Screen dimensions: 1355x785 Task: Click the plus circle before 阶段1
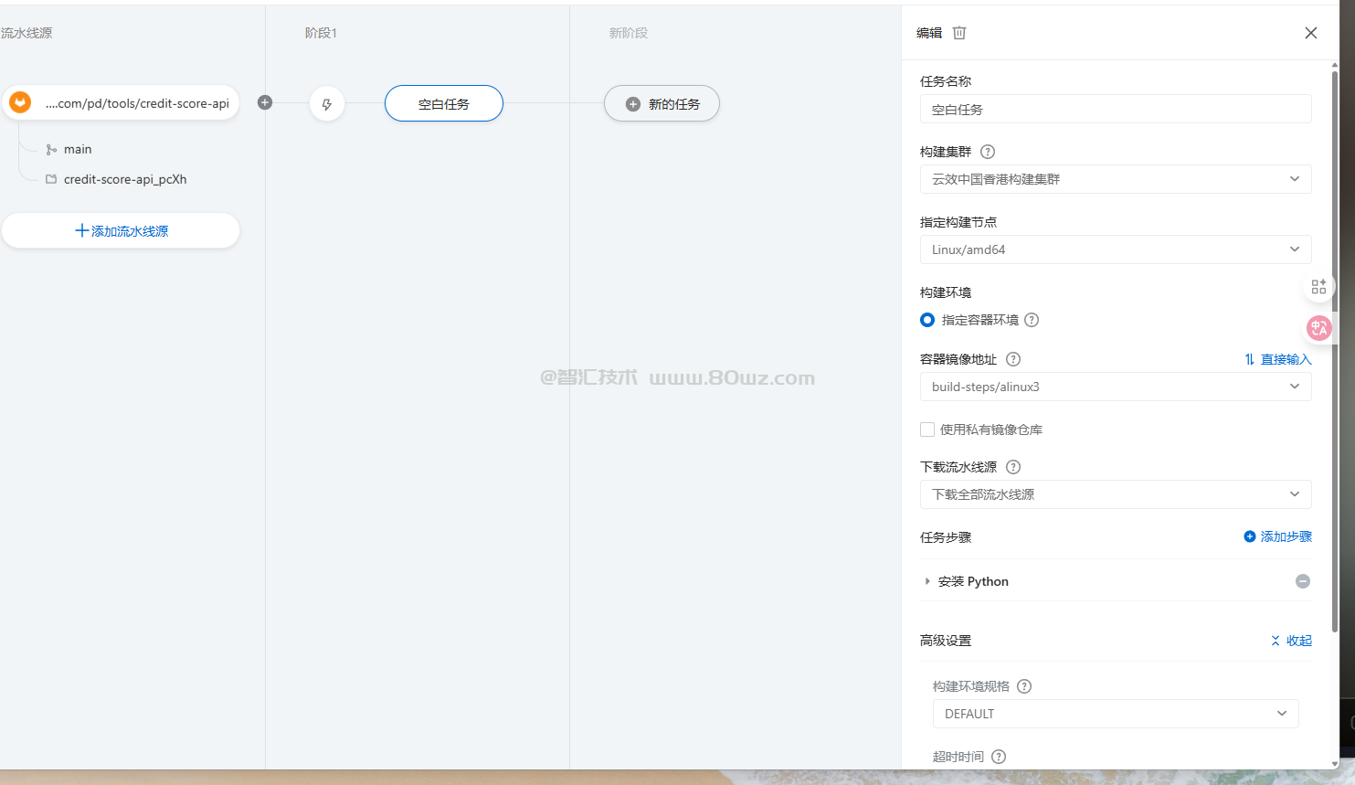tap(265, 102)
